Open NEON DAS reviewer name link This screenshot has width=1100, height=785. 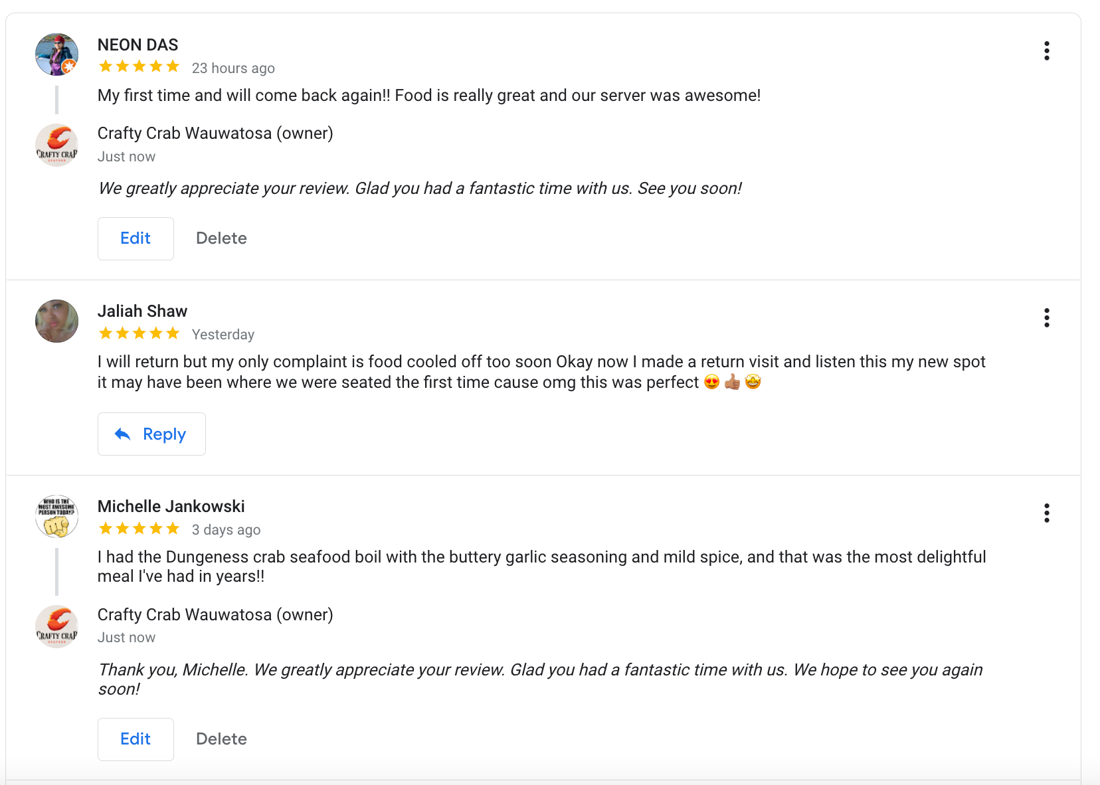tap(137, 44)
